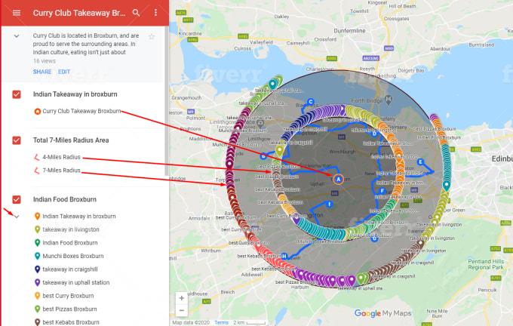
Task: Click map marker A at the center
Action: 338,179
